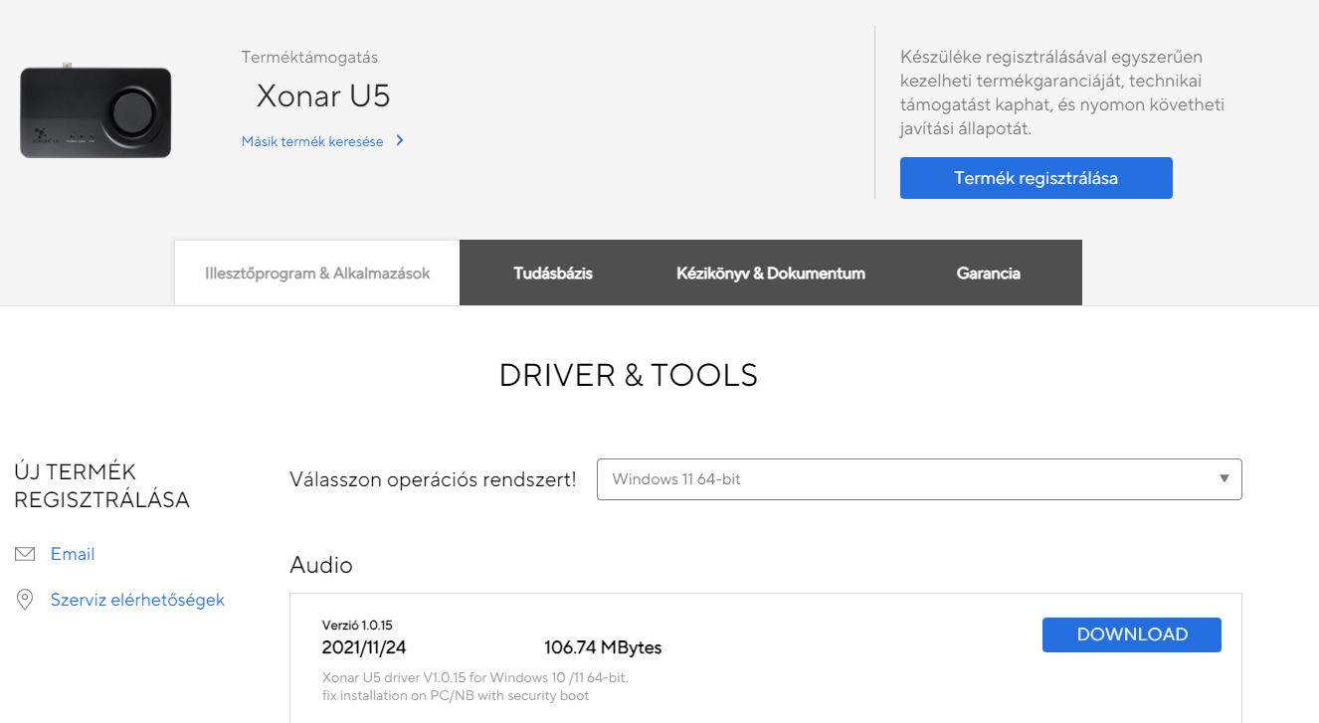Click the 'DRIVER & TOOLS' heading
Screen dimensions: 1319x723
click(628, 375)
